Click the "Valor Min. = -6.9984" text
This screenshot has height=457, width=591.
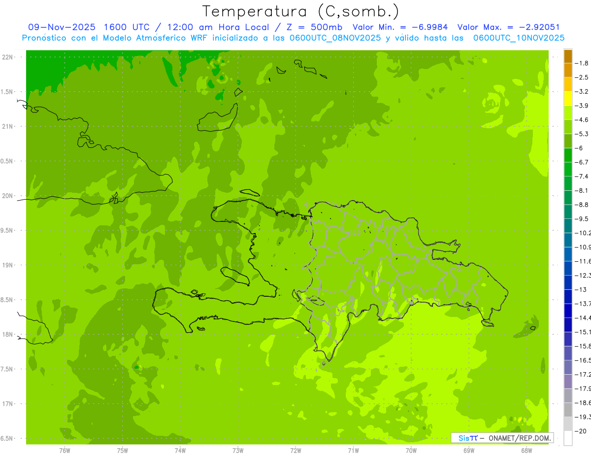click(x=400, y=27)
